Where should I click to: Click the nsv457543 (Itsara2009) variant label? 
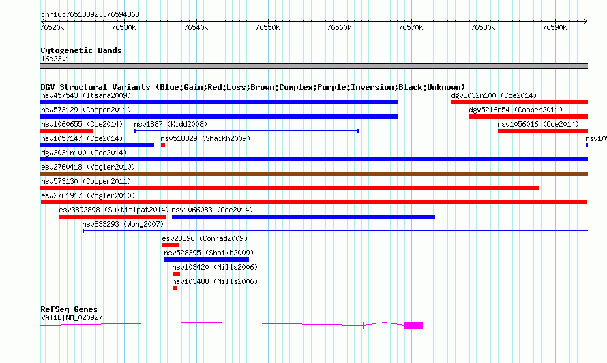click(86, 95)
